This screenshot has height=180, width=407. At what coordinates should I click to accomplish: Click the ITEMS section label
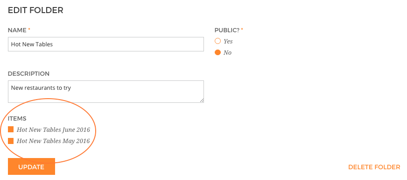click(17, 119)
